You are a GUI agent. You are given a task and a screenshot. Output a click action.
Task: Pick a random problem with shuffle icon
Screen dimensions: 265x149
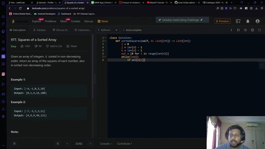pyautogui.click(x=58, y=144)
